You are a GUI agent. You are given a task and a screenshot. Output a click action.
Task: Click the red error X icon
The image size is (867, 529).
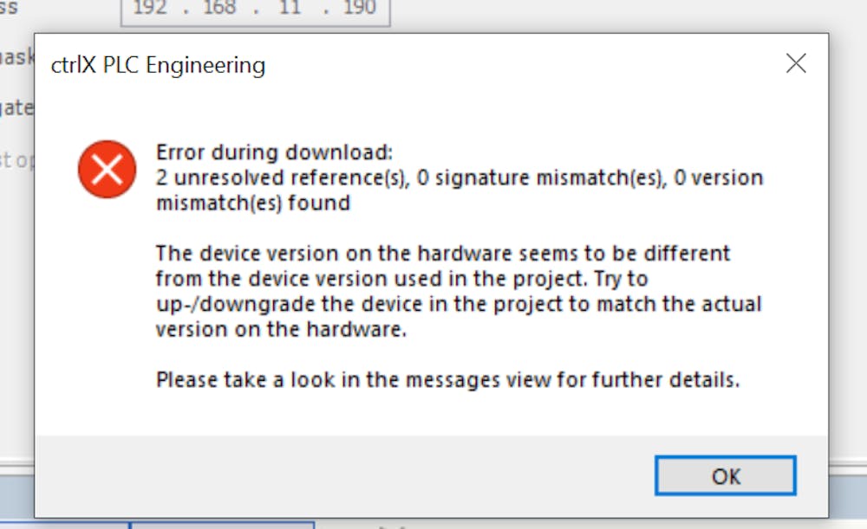pos(107,169)
